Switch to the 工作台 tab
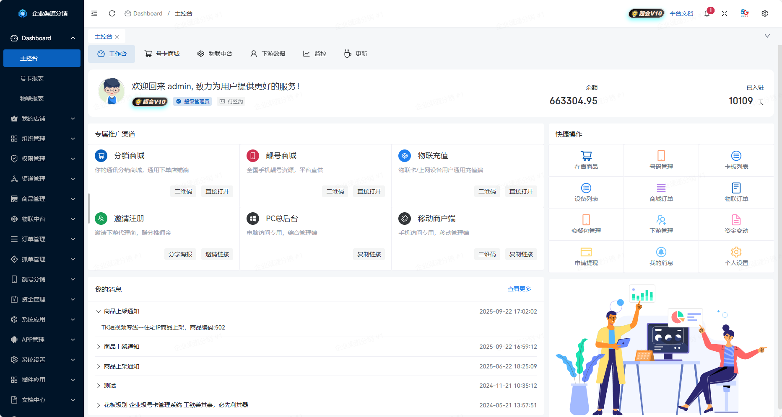Viewport: 782px width, 417px height. point(112,53)
